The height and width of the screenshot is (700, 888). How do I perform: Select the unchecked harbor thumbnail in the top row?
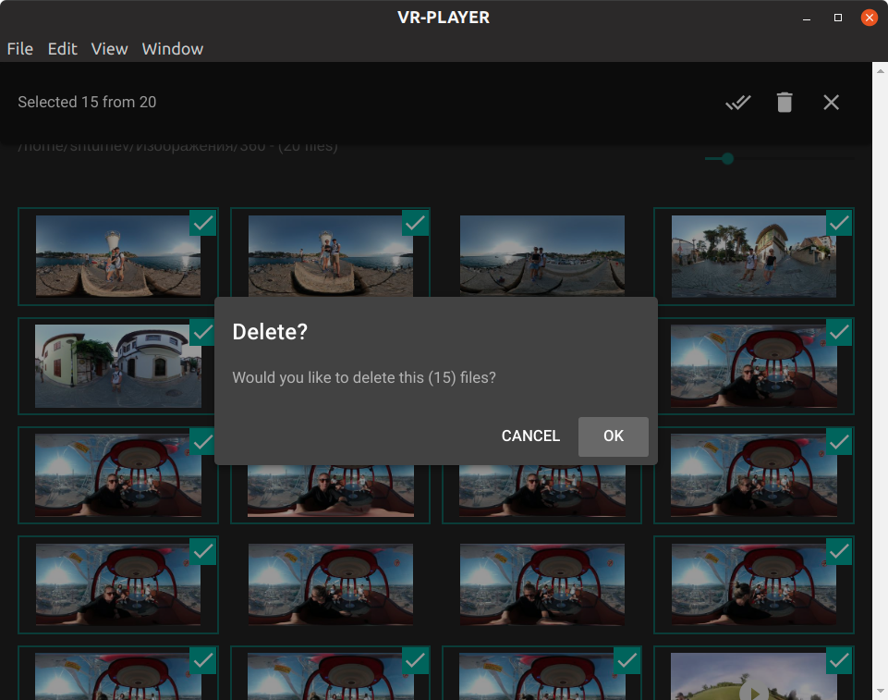pyautogui.click(x=541, y=256)
